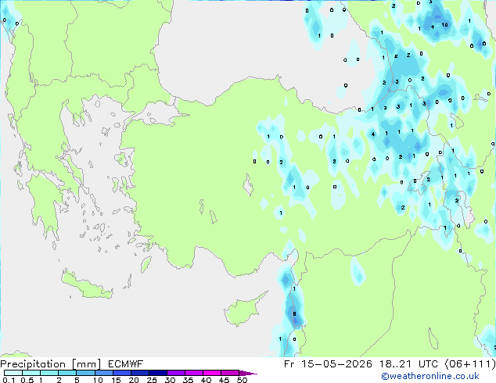The width and height of the screenshot is (496, 383).
Task: Click the 25–30 mm navy legend box
Action: (x=158, y=373)
